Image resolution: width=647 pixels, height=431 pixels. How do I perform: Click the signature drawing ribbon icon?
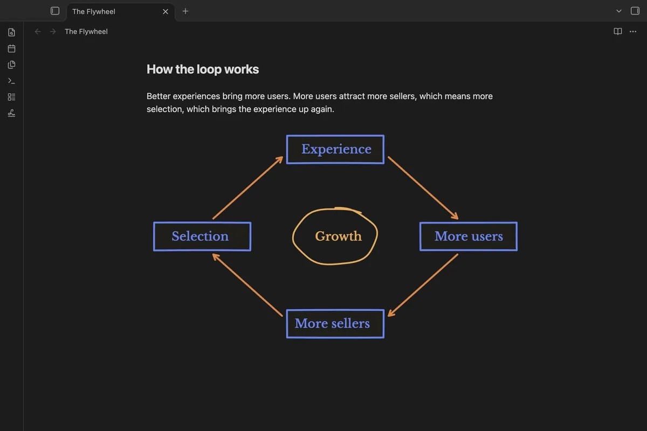[x=12, y=113]
